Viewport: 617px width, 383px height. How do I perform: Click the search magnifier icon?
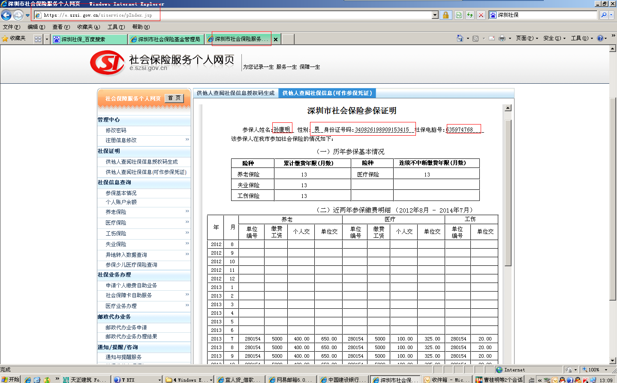(604, 15)
